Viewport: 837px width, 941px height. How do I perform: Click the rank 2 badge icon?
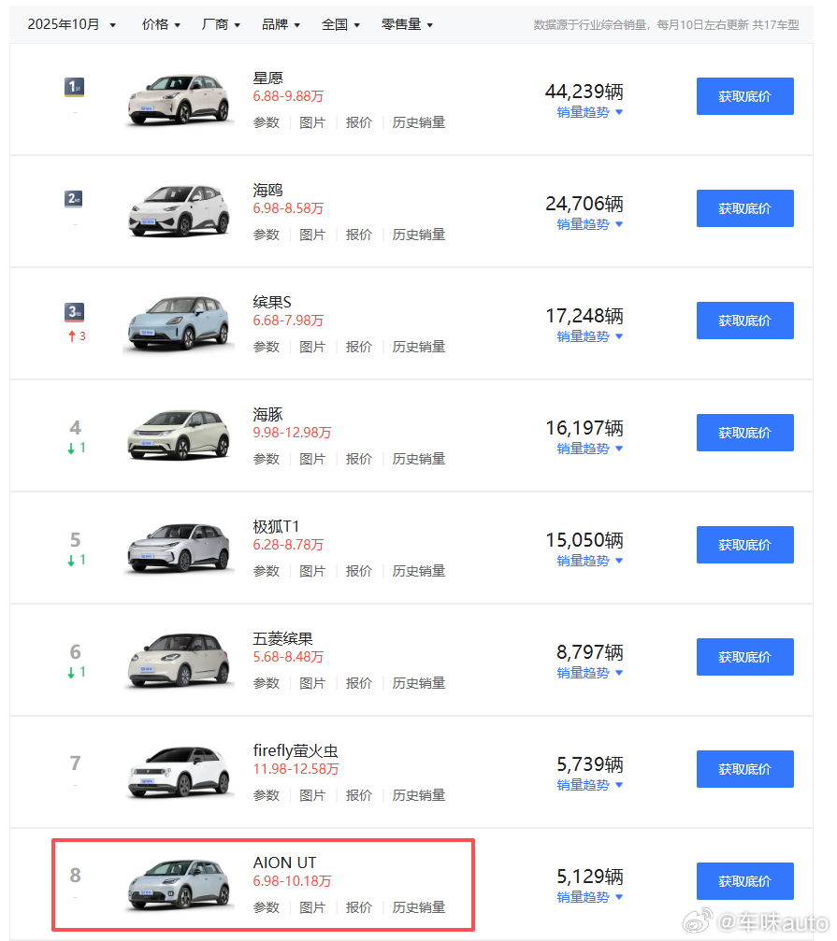pos(75,199)
